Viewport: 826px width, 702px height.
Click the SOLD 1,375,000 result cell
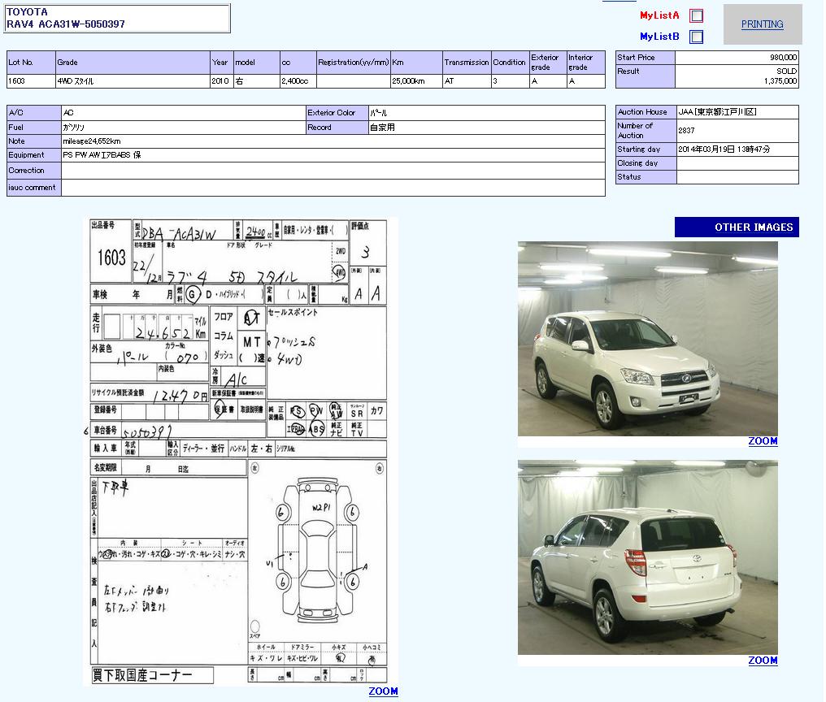pos(736,76)
